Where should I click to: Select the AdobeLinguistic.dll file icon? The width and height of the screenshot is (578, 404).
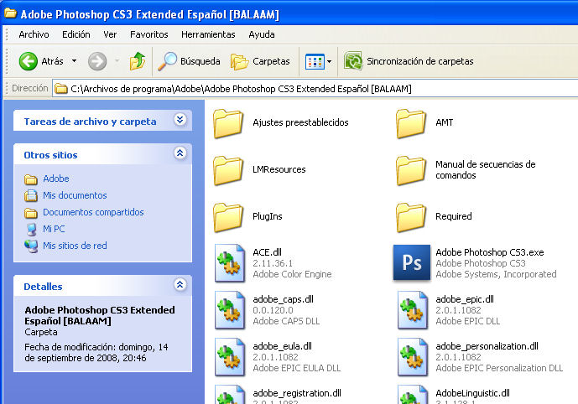tap(413, 395)
